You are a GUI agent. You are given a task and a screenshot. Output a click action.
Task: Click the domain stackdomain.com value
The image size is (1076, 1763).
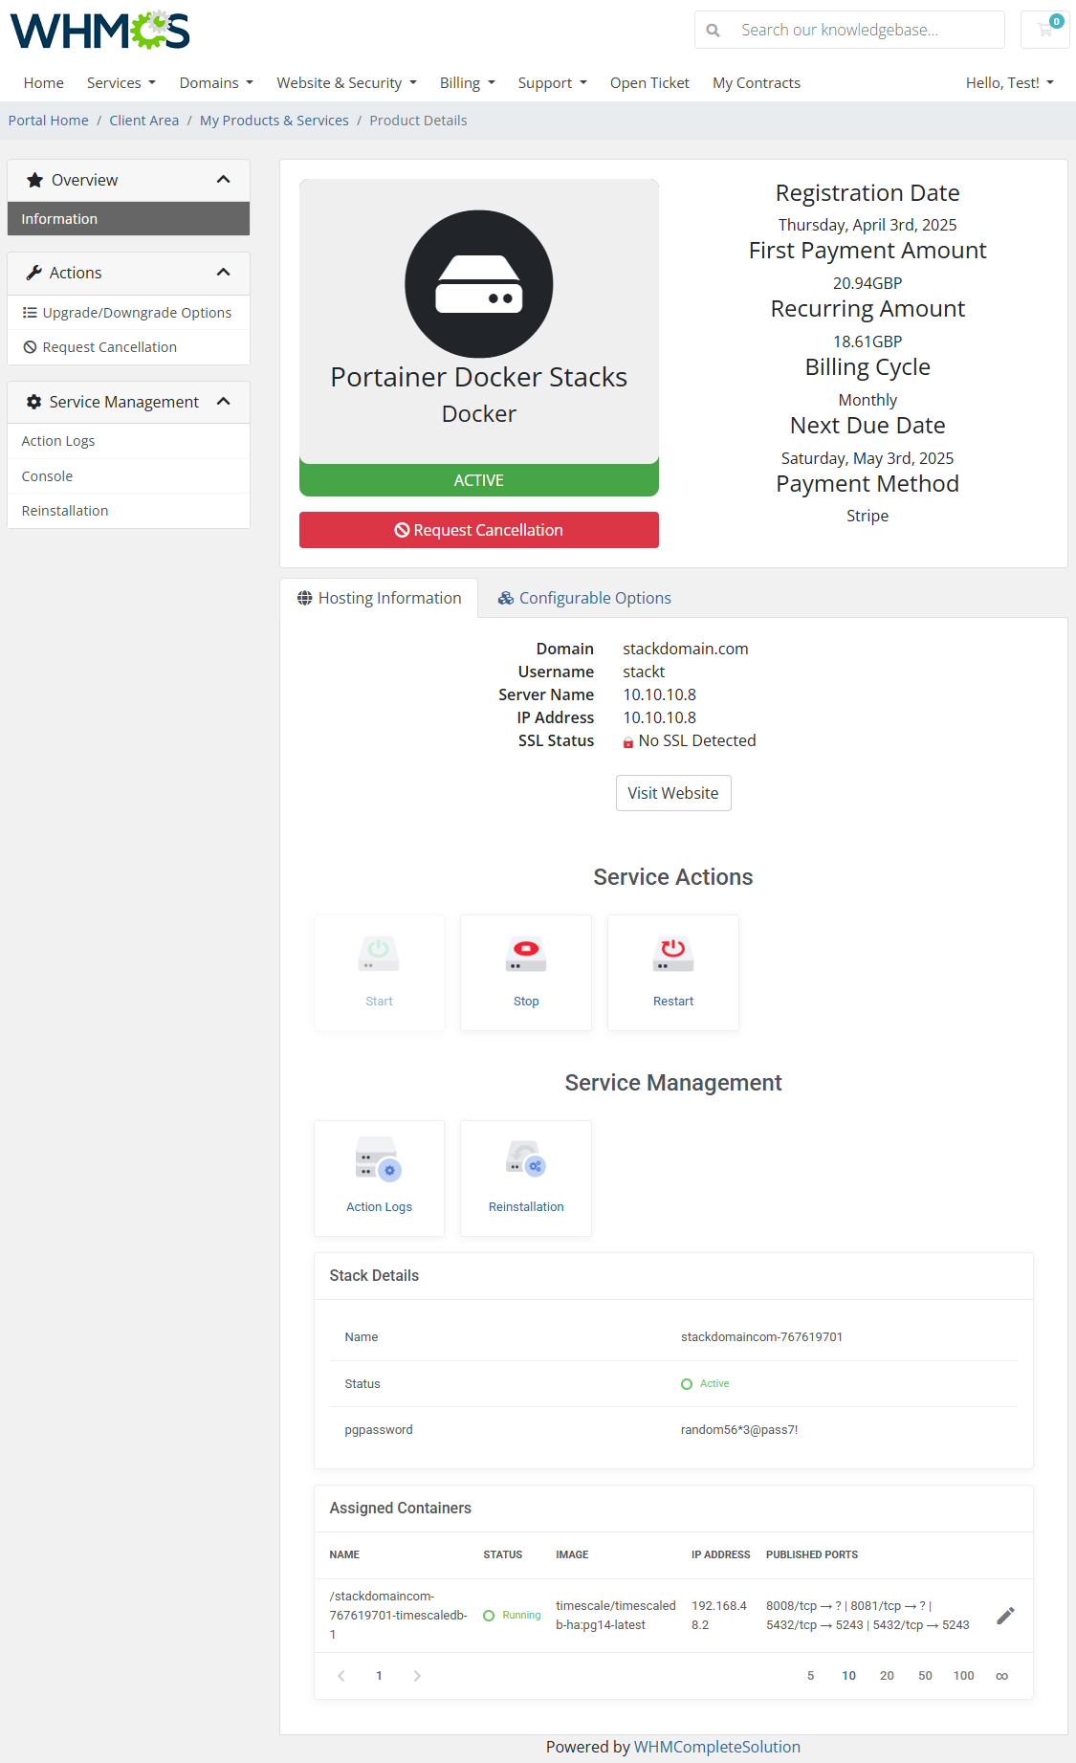(686, 649)
